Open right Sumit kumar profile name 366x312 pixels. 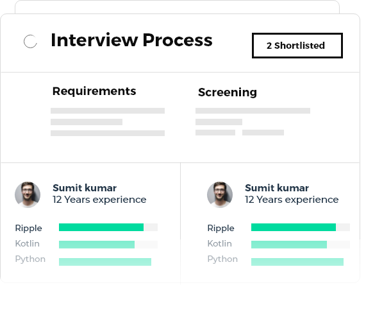click(277, 188)
